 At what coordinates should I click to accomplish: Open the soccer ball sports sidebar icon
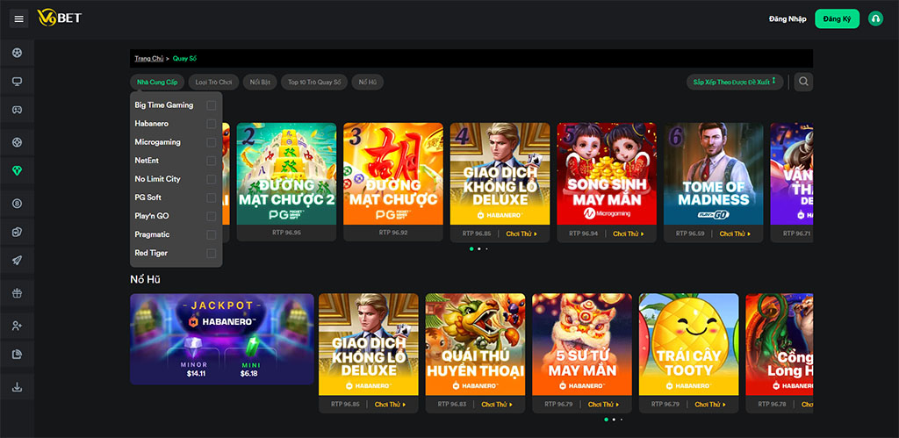(x=18, y=54)
